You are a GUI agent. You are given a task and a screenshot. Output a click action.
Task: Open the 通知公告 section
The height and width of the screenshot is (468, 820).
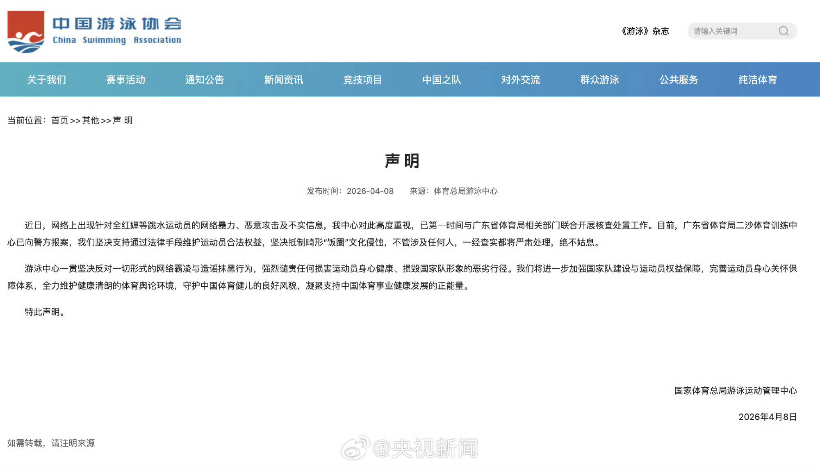click(205, 80)
